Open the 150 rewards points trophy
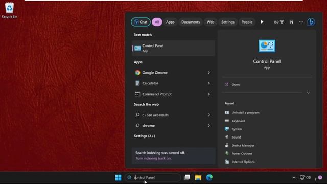The image size is (327, 184). pos(278,22)
